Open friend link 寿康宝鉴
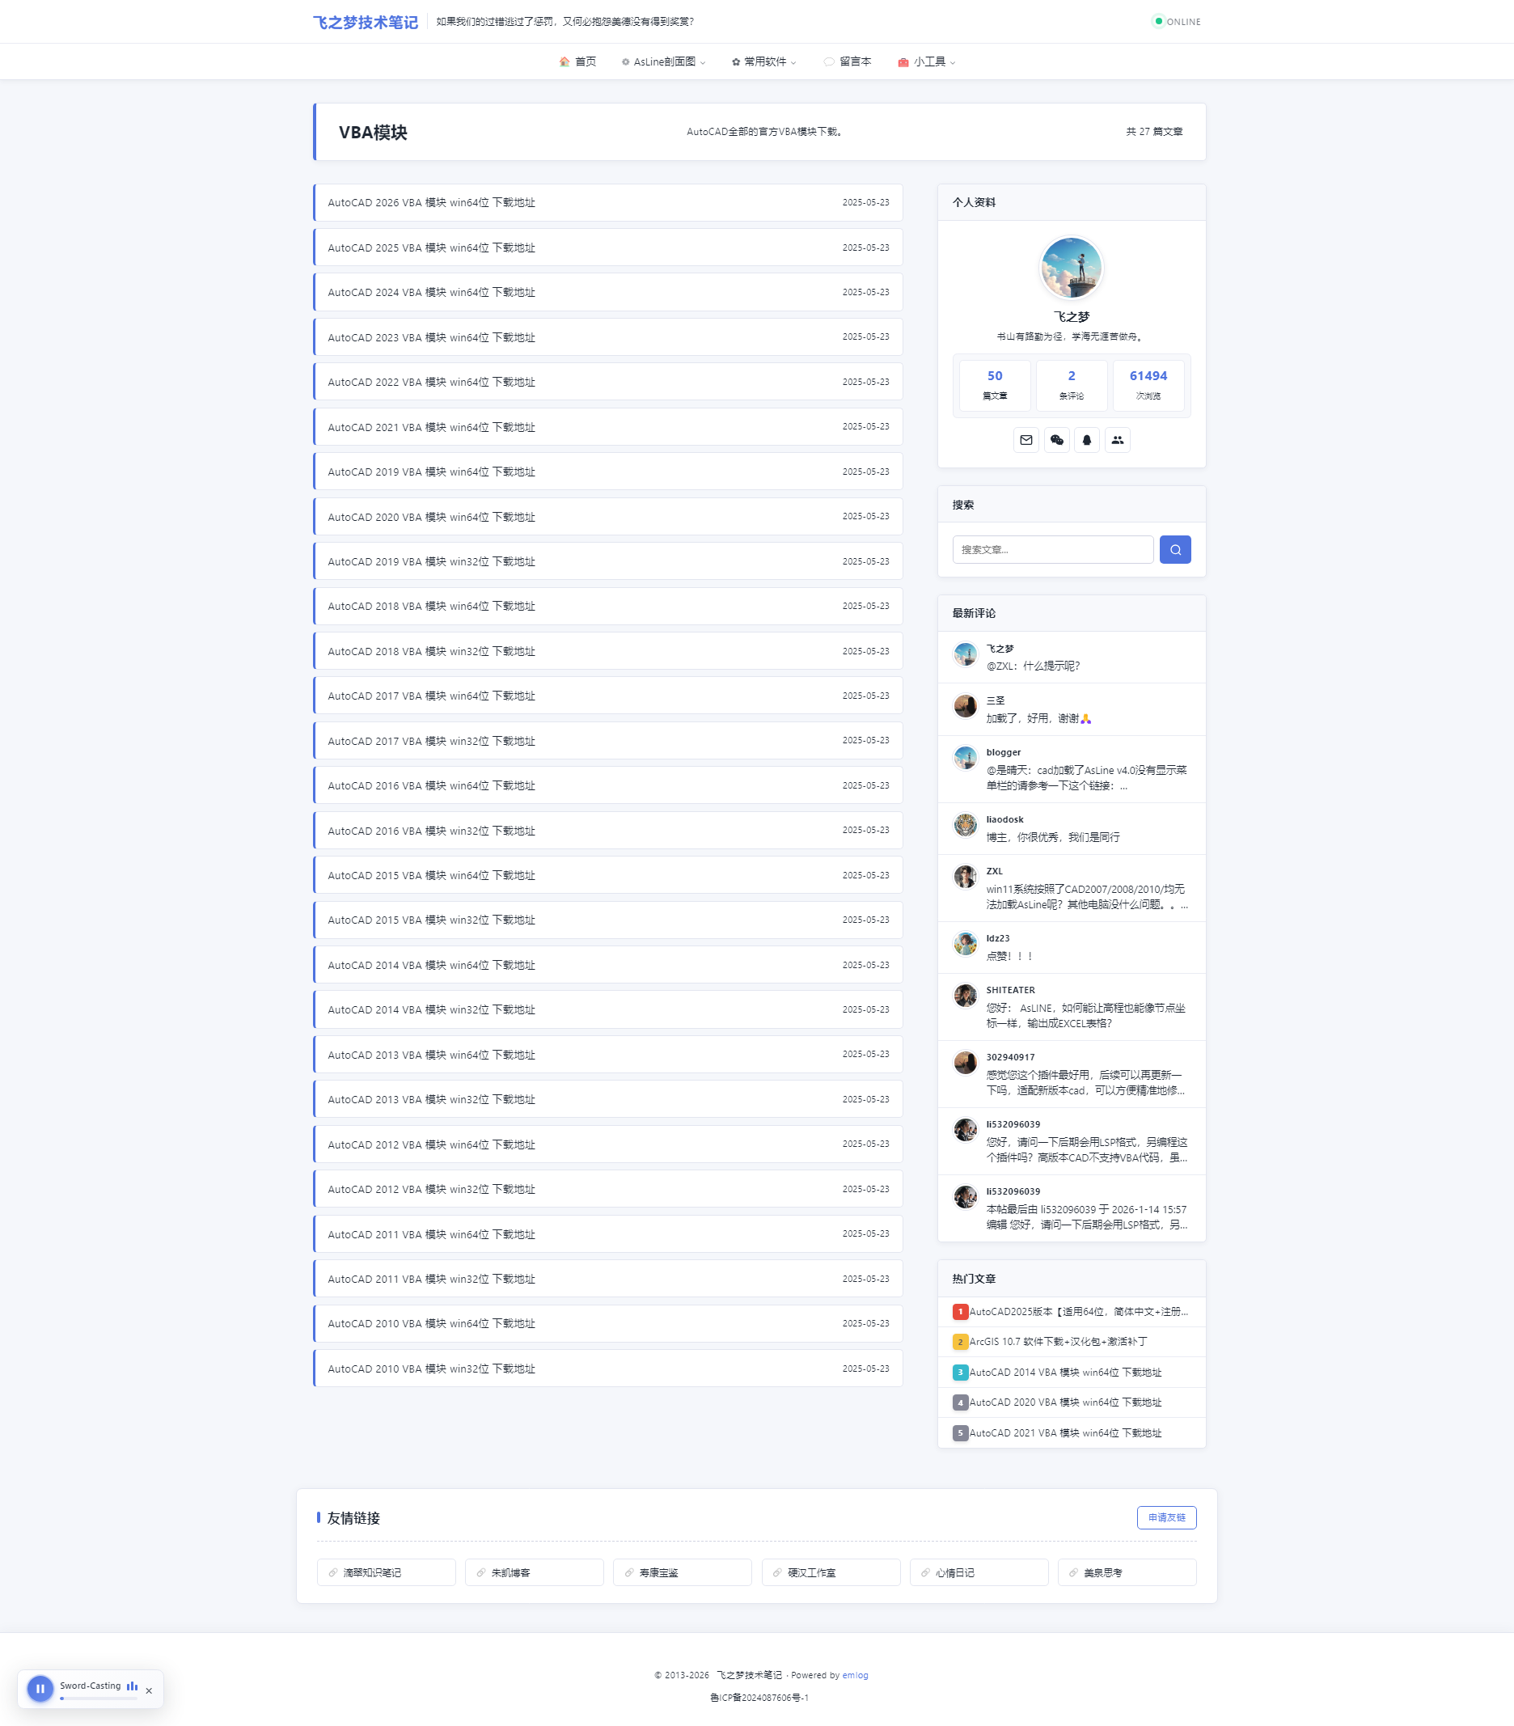The height and width of the screenshot is (1726, 1514). [683, 1572]
